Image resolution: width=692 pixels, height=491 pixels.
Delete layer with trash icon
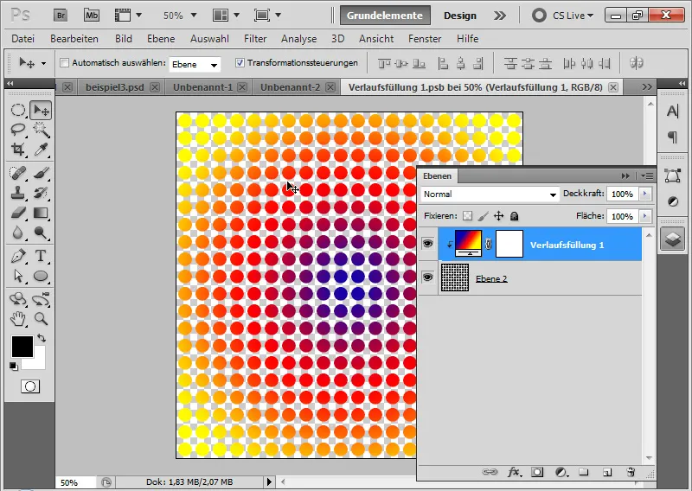click(x=631, y=473)
